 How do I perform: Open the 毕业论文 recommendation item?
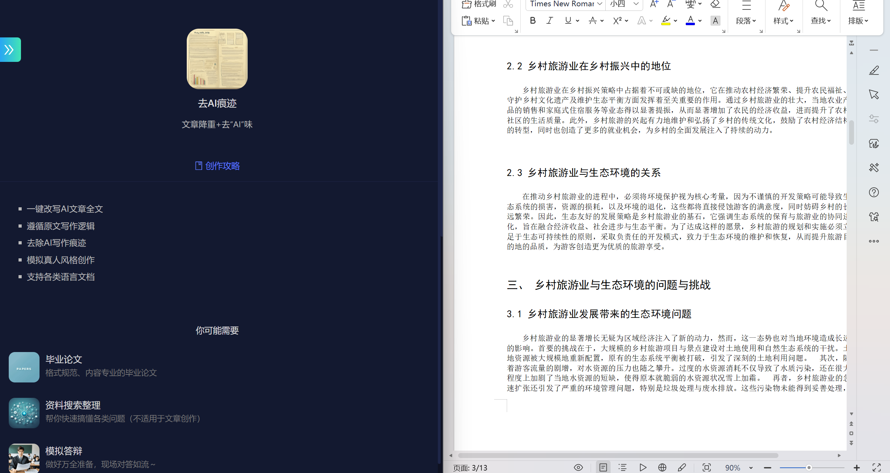click(x=64, y=359)
